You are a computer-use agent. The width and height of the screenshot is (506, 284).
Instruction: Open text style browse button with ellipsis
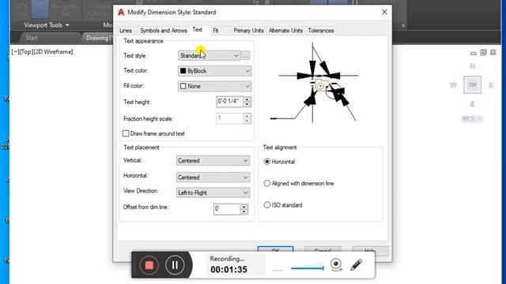pos(246,56)
